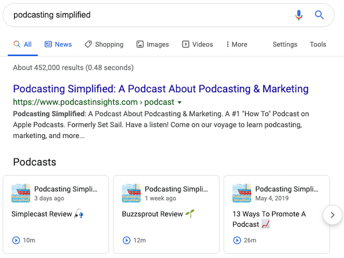This screenshot has height=258, width=344.
Task: Click the three-dot More icon
Action: 227,44
